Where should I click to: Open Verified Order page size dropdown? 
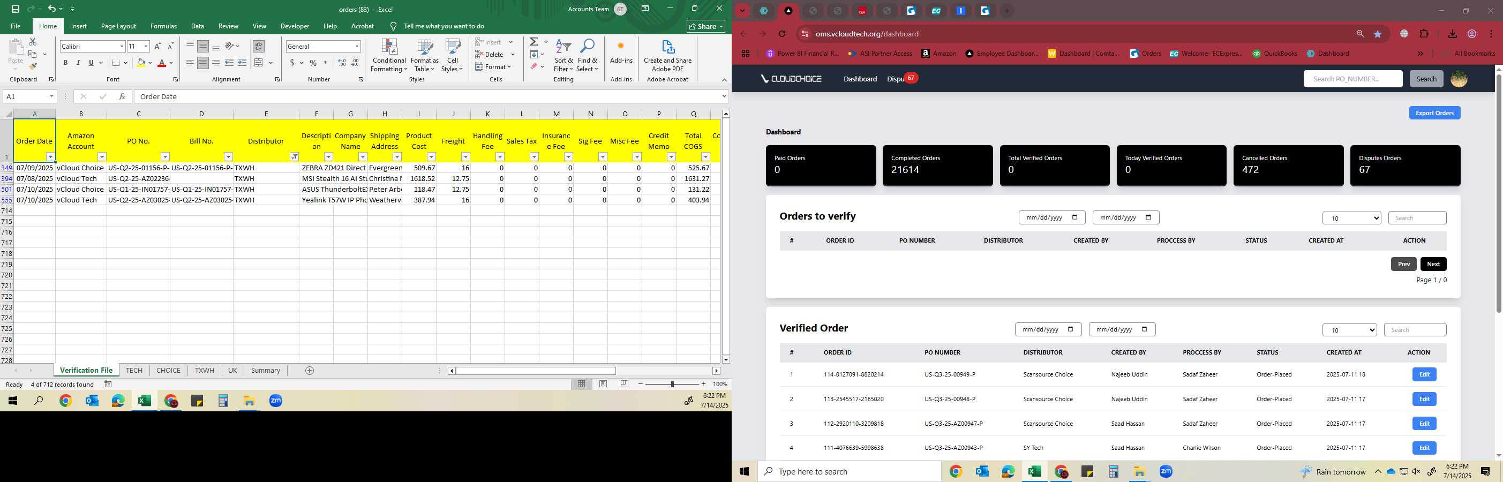click(x=1349, y=330)
